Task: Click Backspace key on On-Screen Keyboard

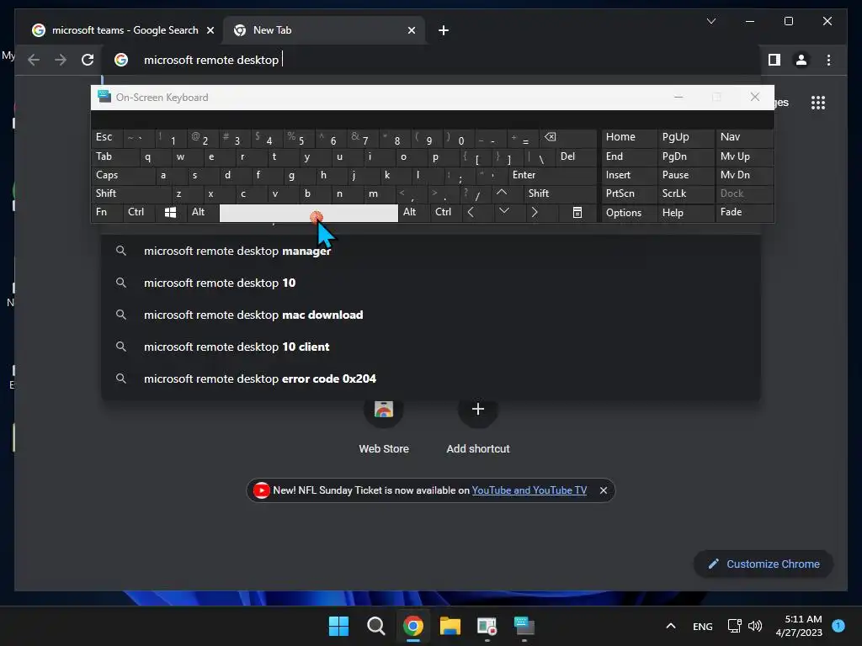Action: (x=568, y=137)
